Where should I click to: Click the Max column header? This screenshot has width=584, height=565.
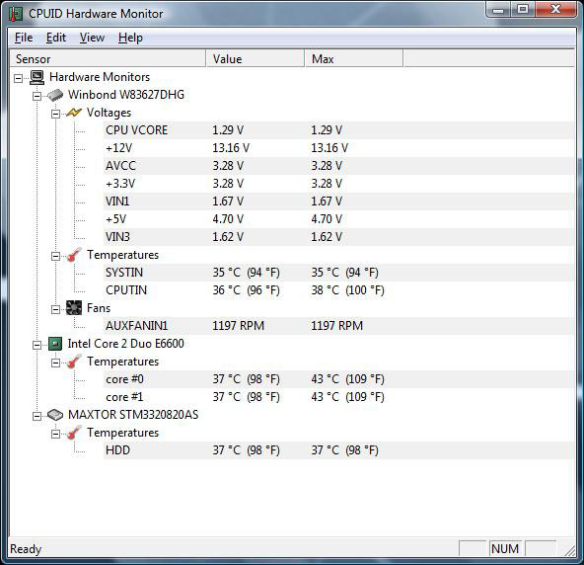(x=354, y=59)
